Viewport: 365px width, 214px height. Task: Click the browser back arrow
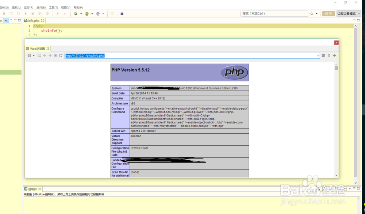pyautogui.click(x=45, y=56)
